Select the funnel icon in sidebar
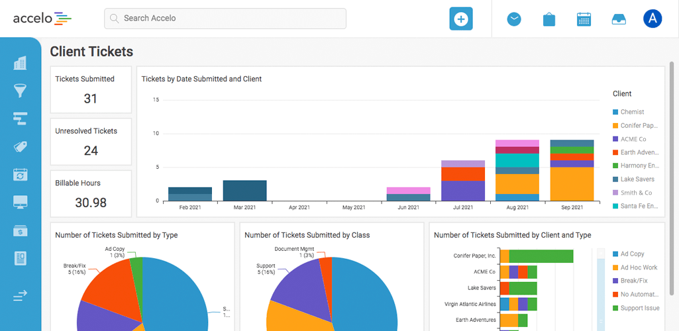Viewport: 679px width, 331px height. pyautogui.click(x=20, y=91)
